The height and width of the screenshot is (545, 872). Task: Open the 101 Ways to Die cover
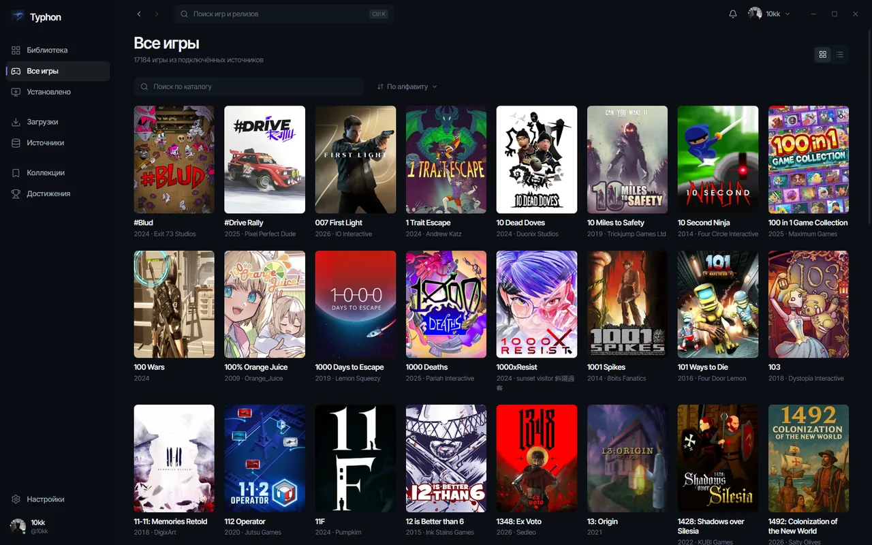[718, 305]
